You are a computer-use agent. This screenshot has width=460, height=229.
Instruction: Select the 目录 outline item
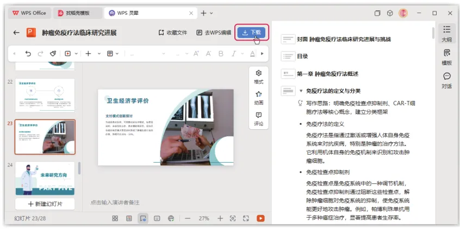coord(302,56)
